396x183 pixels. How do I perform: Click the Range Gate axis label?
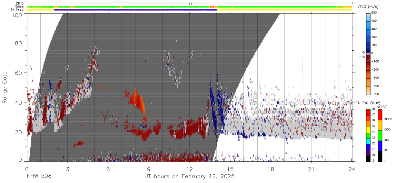coord(5,87)
